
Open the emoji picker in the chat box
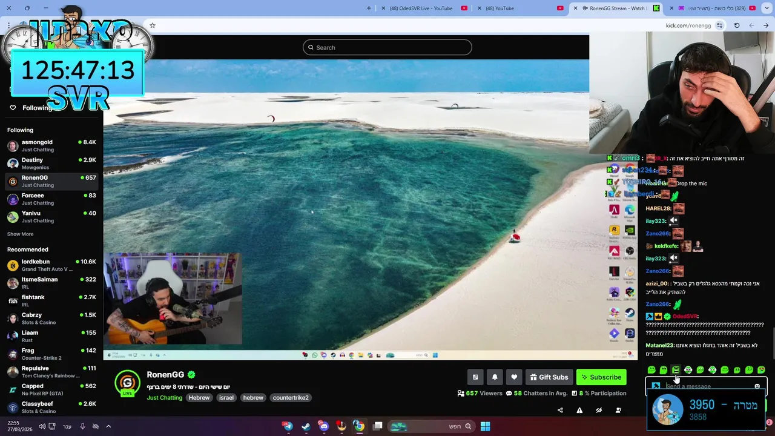click(x=757, y=386)
